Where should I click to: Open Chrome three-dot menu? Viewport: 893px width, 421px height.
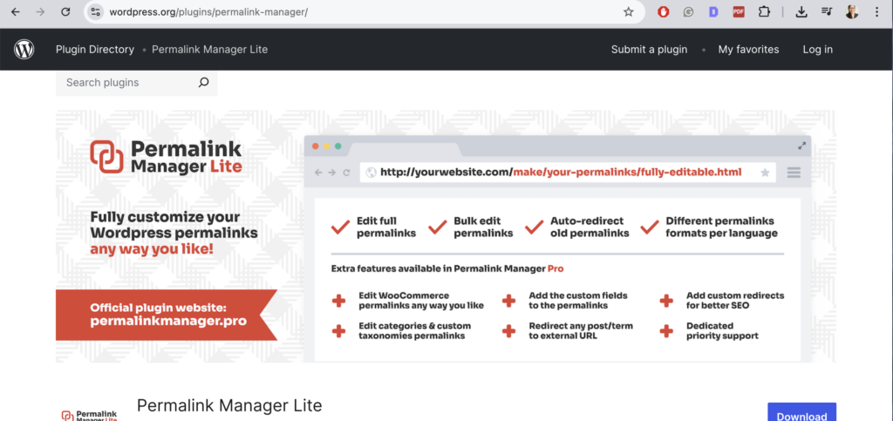pos(876,11)
